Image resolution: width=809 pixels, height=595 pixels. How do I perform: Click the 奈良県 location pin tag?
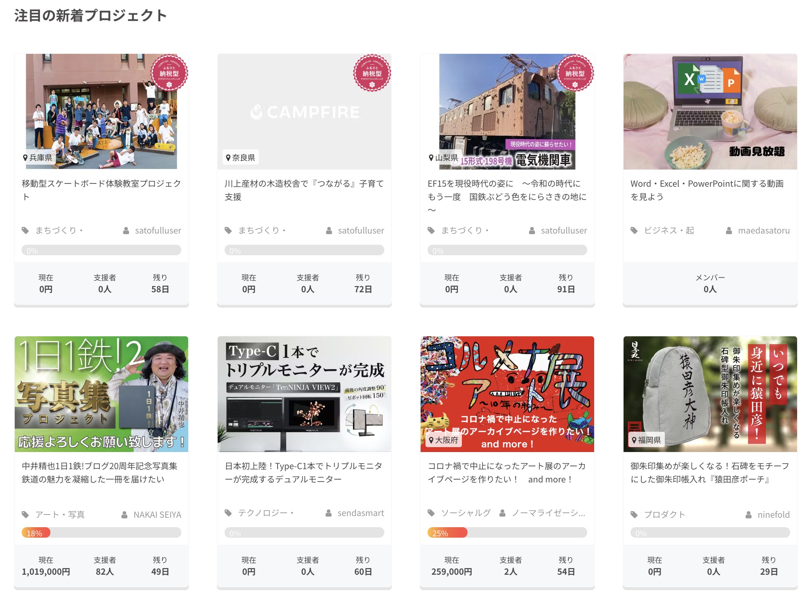(240, 157)
